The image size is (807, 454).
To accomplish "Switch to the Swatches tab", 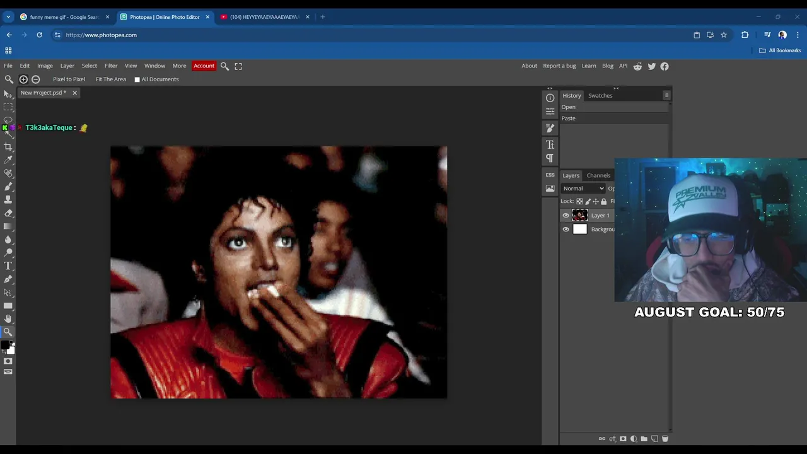I will 600,96.
